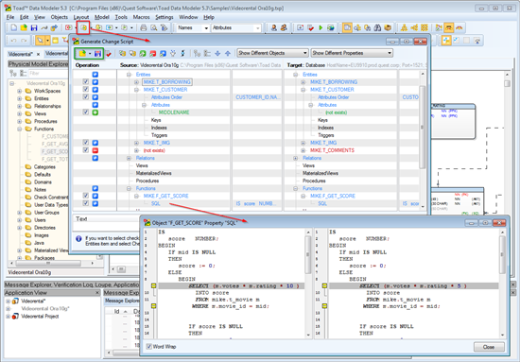Click the Save settings disk icon in Change Script dialog
Image resolution: width=520 pixels, height=362 pixels.
[97, 53]
